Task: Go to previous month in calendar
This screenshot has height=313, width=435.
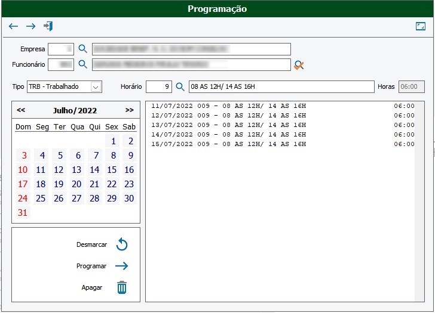Action: pyautogui.click(x=21, y=110)
